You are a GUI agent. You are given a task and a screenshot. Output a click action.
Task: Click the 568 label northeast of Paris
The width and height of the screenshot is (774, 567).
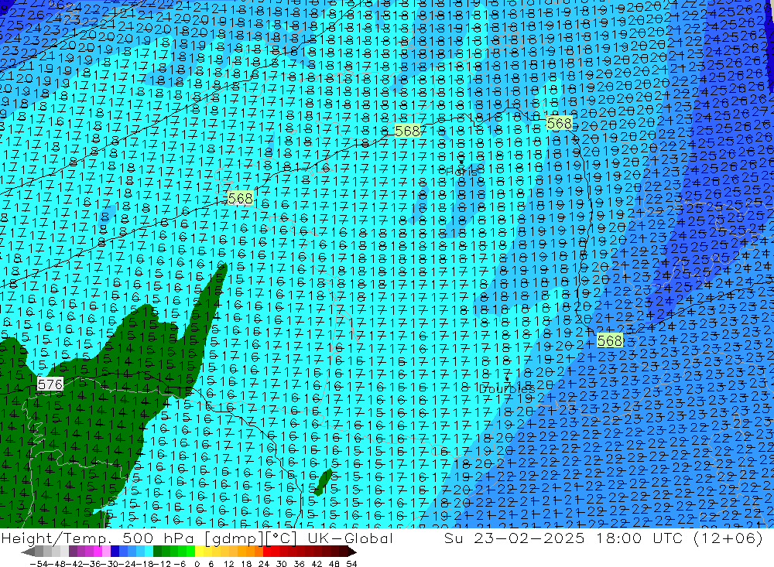pos(560,123)
